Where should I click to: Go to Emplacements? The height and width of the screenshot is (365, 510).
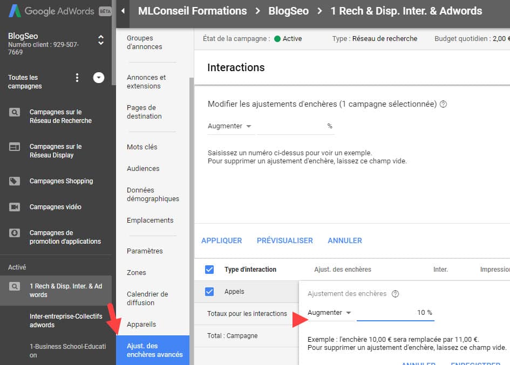150,221
